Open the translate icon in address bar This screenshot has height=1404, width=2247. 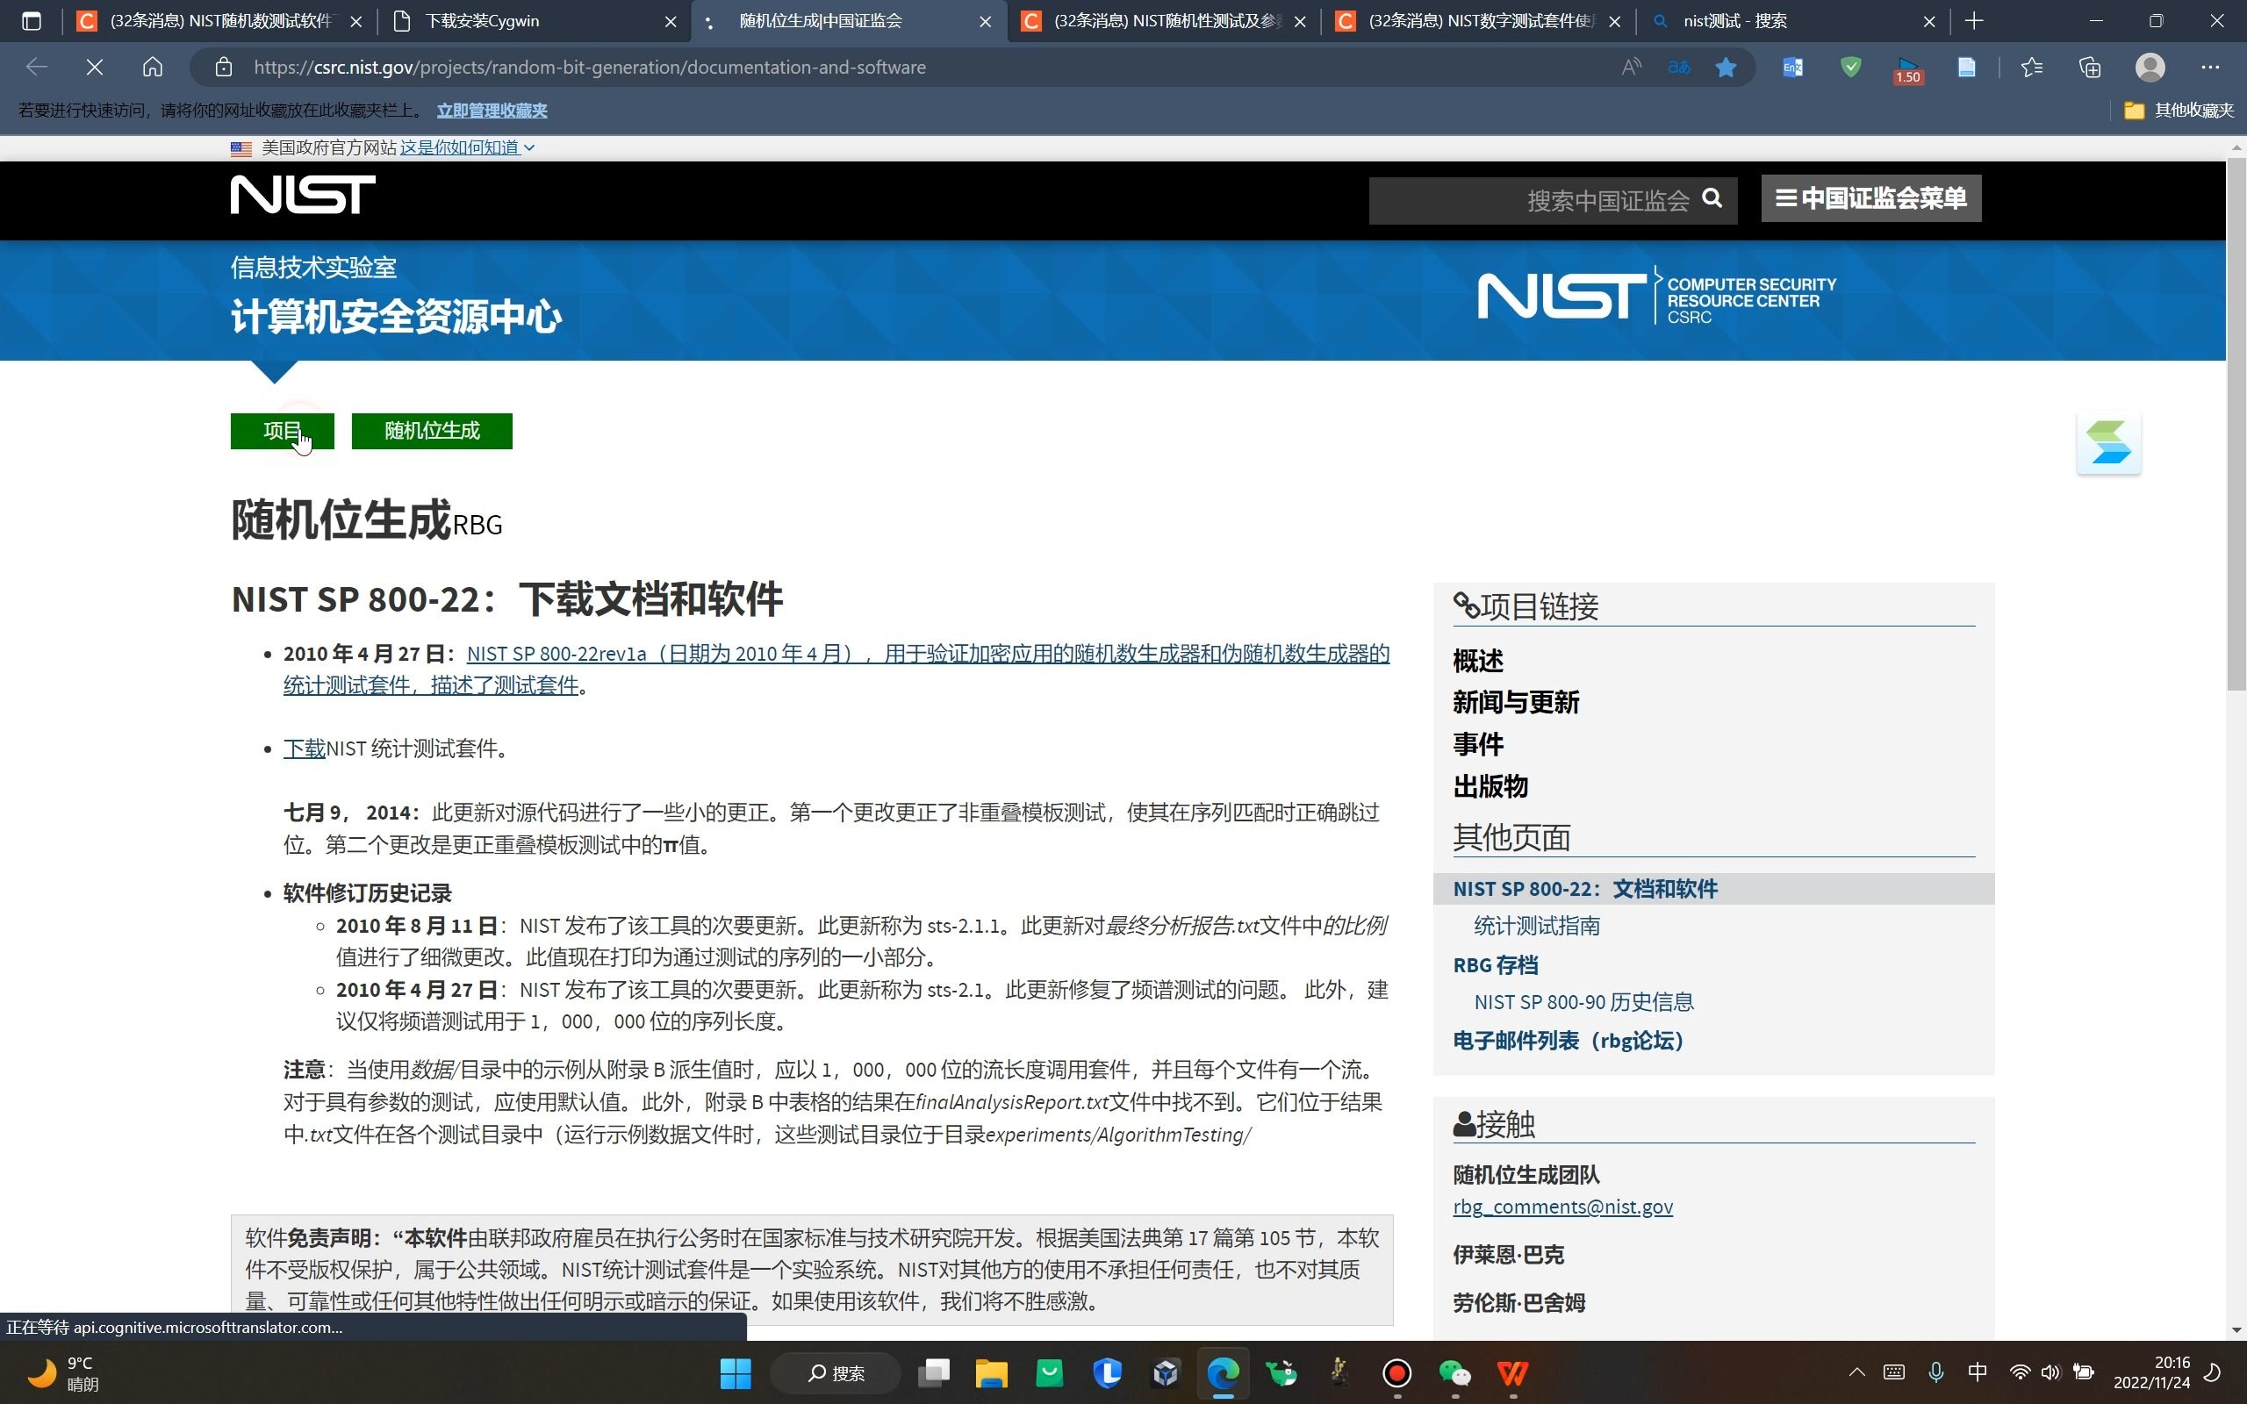(x=1679, y=67)
